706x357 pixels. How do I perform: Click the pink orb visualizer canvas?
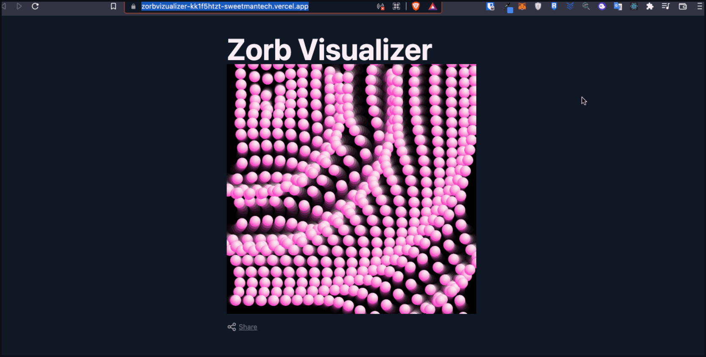pyautogui.click(x=351, y=189)
